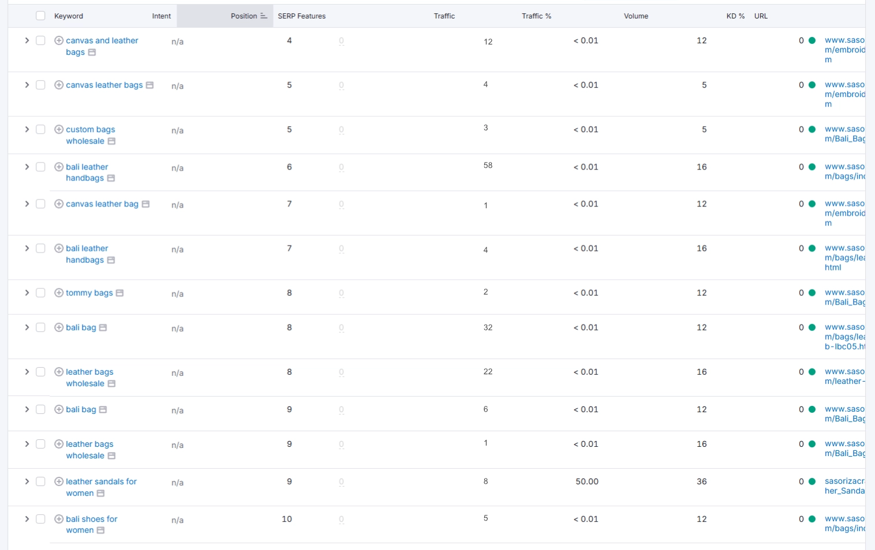Viewport: 875px width, 550px height.
Task: Expand the "canvas and leather bags" row
Action: point(27,40)
